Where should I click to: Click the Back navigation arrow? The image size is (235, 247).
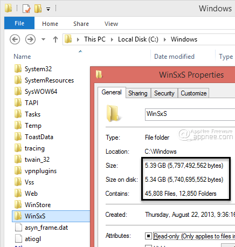[15, 39]
